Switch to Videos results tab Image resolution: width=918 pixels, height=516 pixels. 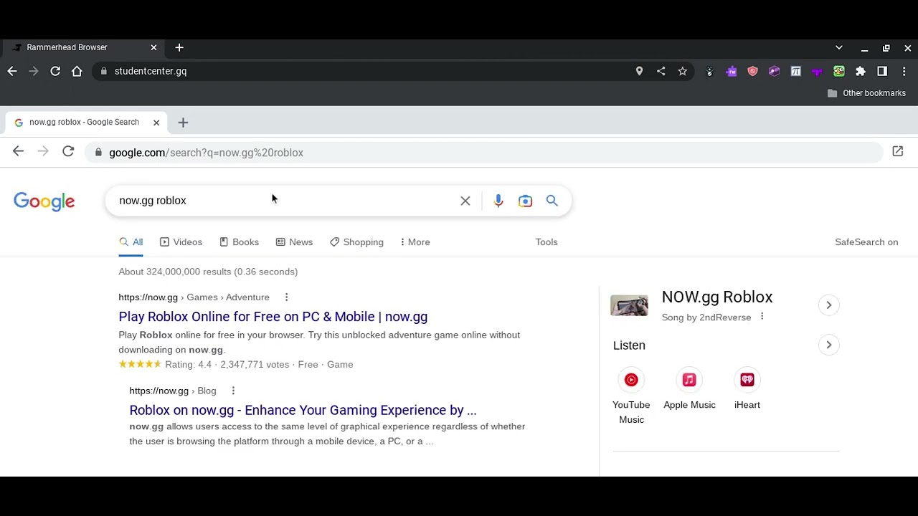181,242
